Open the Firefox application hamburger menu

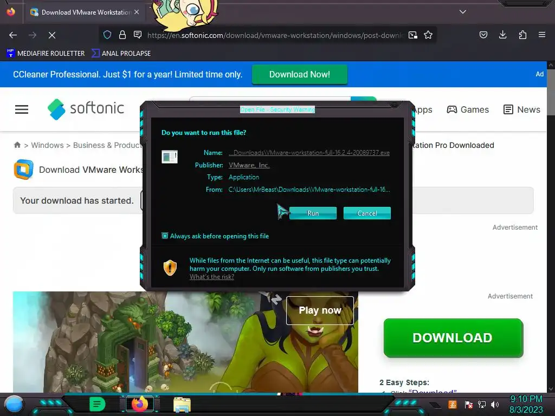(x=542, y=35)
